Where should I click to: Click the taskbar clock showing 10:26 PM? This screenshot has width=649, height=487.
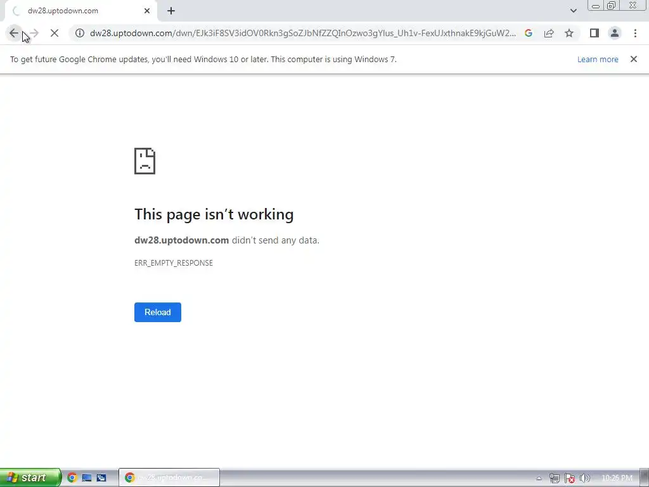coord(617,478)
